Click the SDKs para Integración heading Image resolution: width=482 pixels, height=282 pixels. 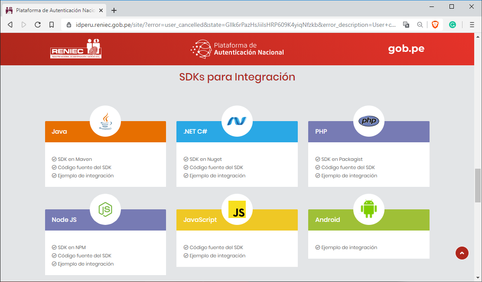click(x=237, y=77)
